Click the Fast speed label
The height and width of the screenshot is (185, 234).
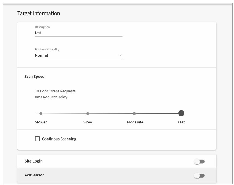[x=181, y=122]
